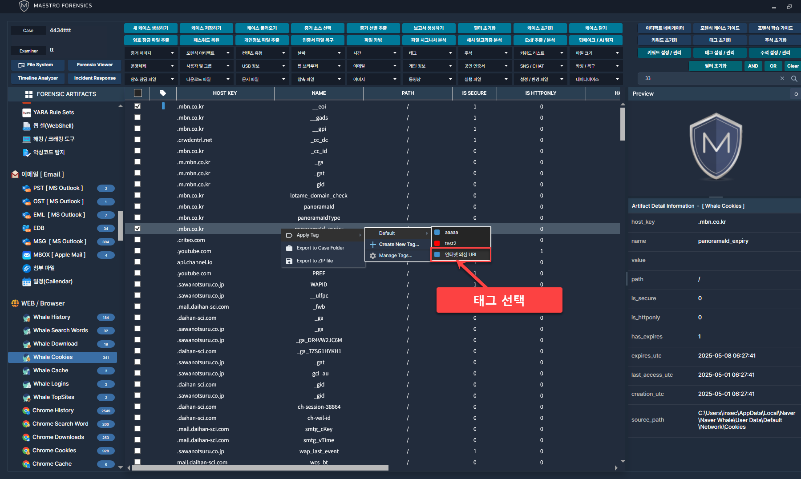
Task: Click the Manage Tags gear icon
Action: click(373, 256)
